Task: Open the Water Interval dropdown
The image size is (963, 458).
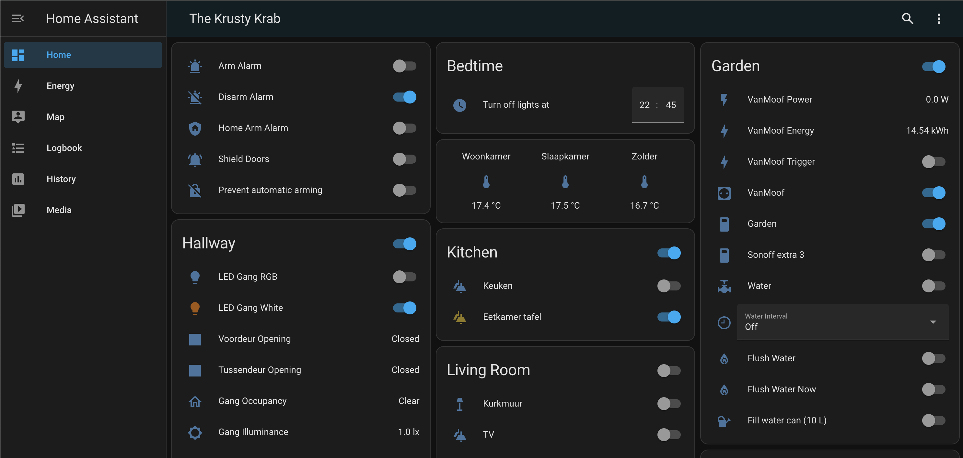Action: 842,322
